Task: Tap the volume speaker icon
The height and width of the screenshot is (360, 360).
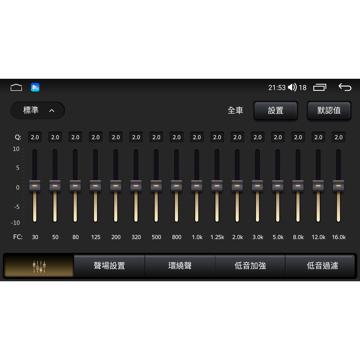Action: 292,88
